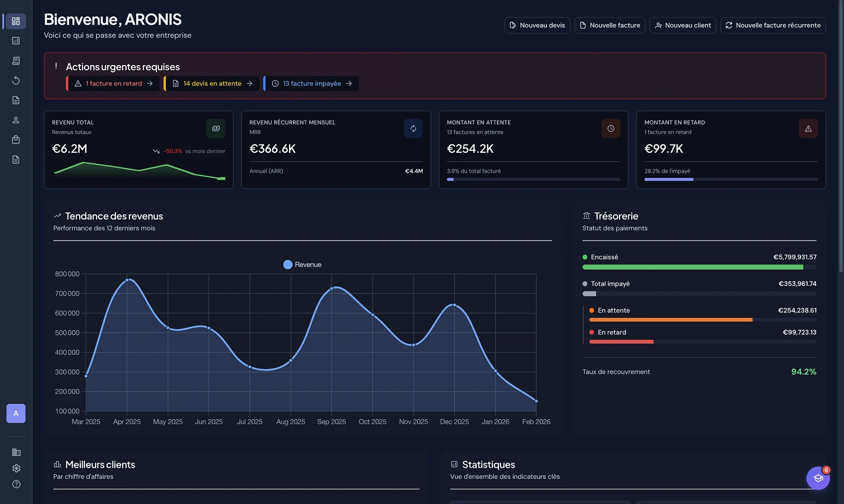Image resolution: width=844 pixels, height=504 pixels.
Task: Open the Nouveau client dialog
Action: (x=683, y=25)
